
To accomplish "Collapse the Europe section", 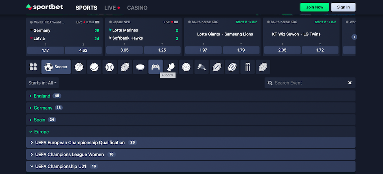I will point(191,132).
